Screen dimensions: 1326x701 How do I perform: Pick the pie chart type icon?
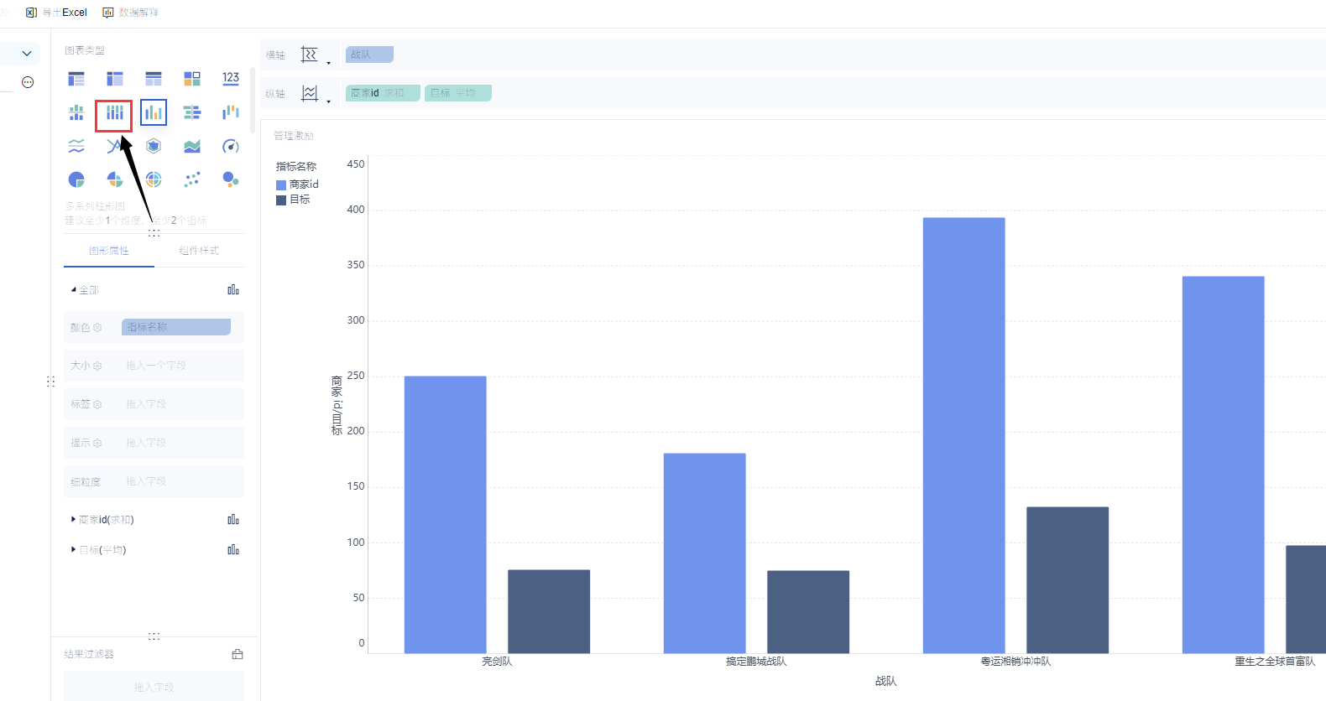[76, 179]
